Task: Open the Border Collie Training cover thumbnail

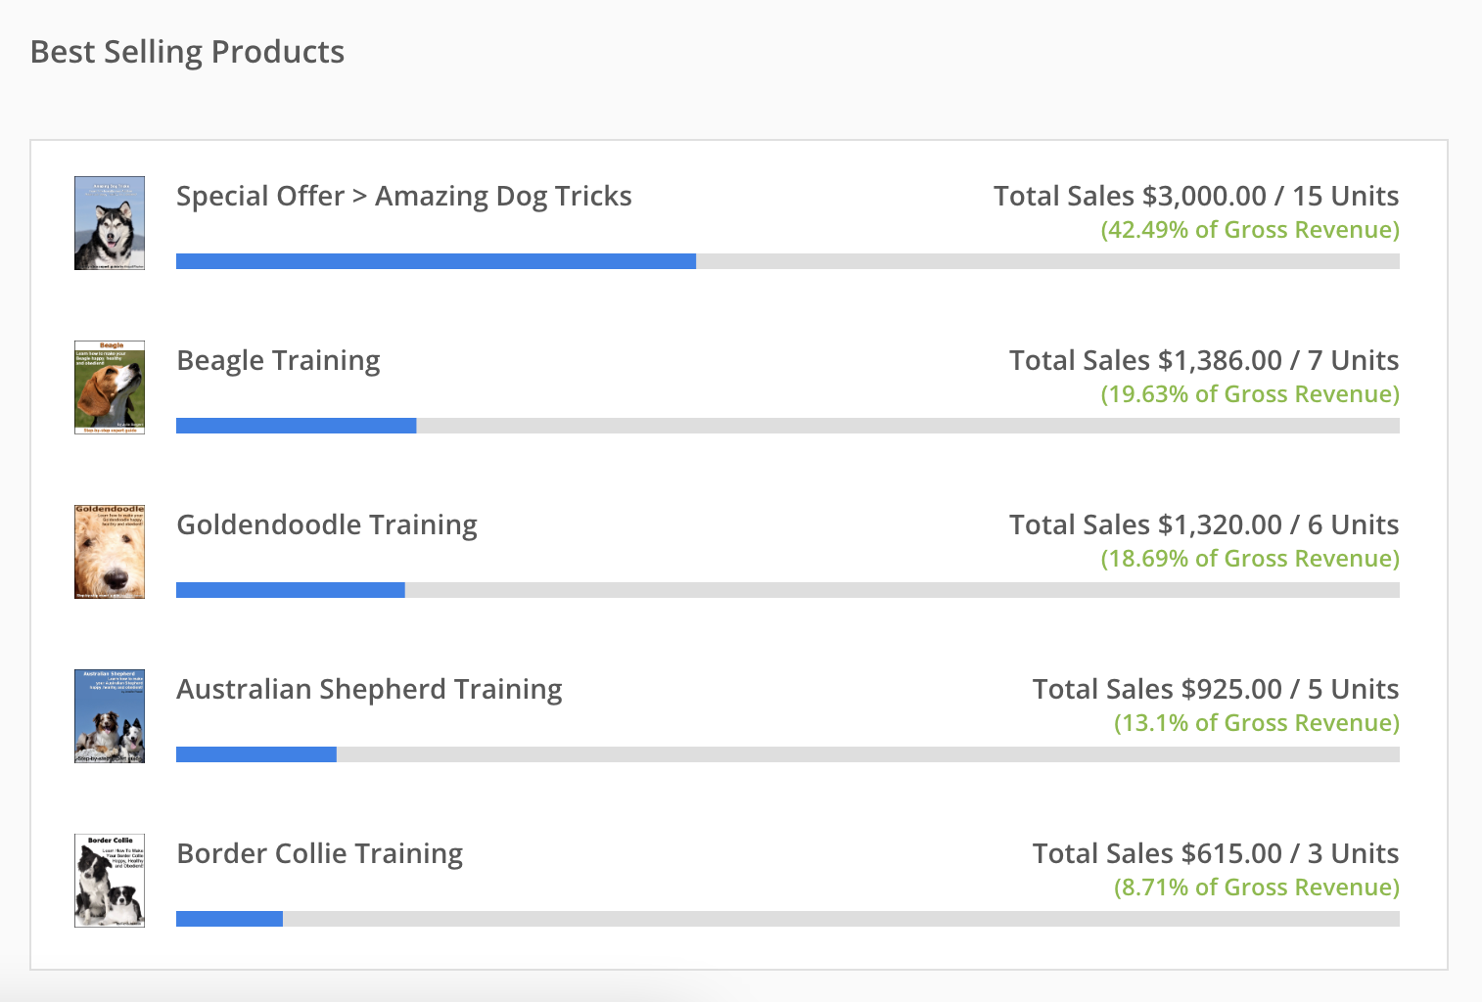Action: tap(110, 881)
